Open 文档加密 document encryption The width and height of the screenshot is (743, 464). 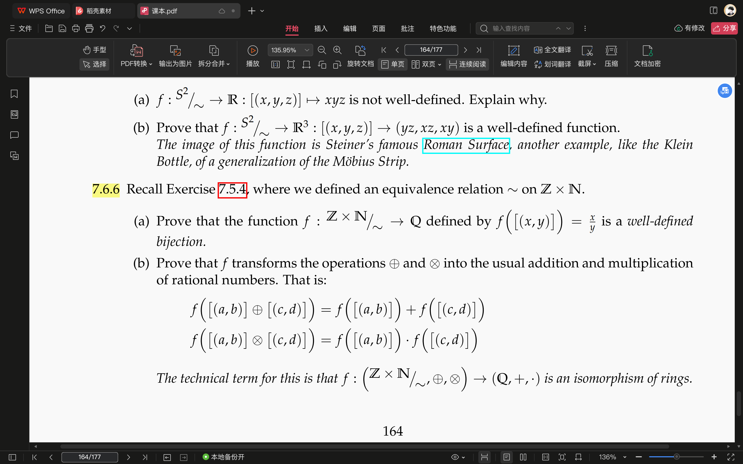click(x=647, y=56)
